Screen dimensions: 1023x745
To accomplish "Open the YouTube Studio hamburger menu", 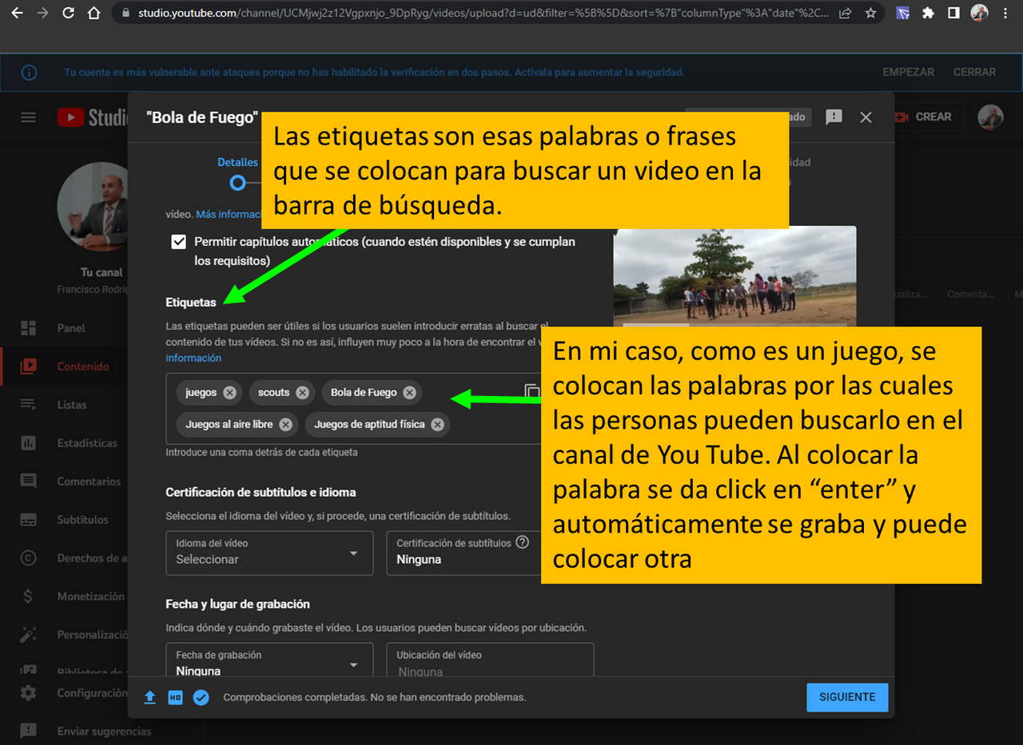I will (x=28, y=117).
